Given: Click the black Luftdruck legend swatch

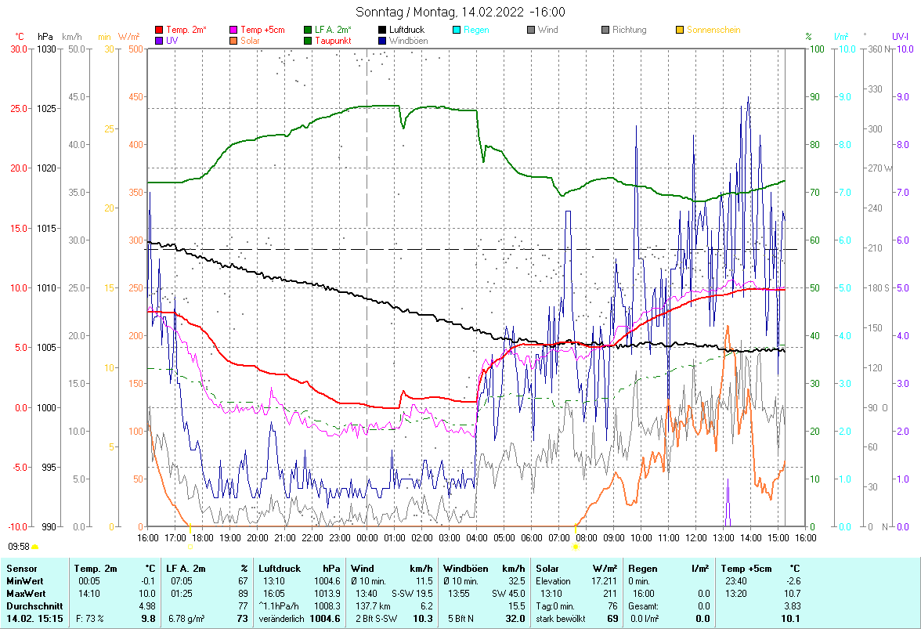Looking at the screenshot, I should (383, 30).
